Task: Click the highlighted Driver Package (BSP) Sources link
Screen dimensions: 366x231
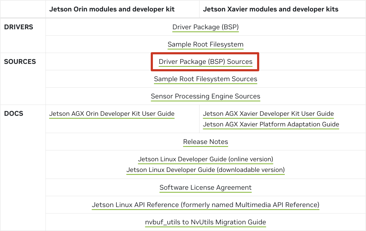Action: point(205,62)
